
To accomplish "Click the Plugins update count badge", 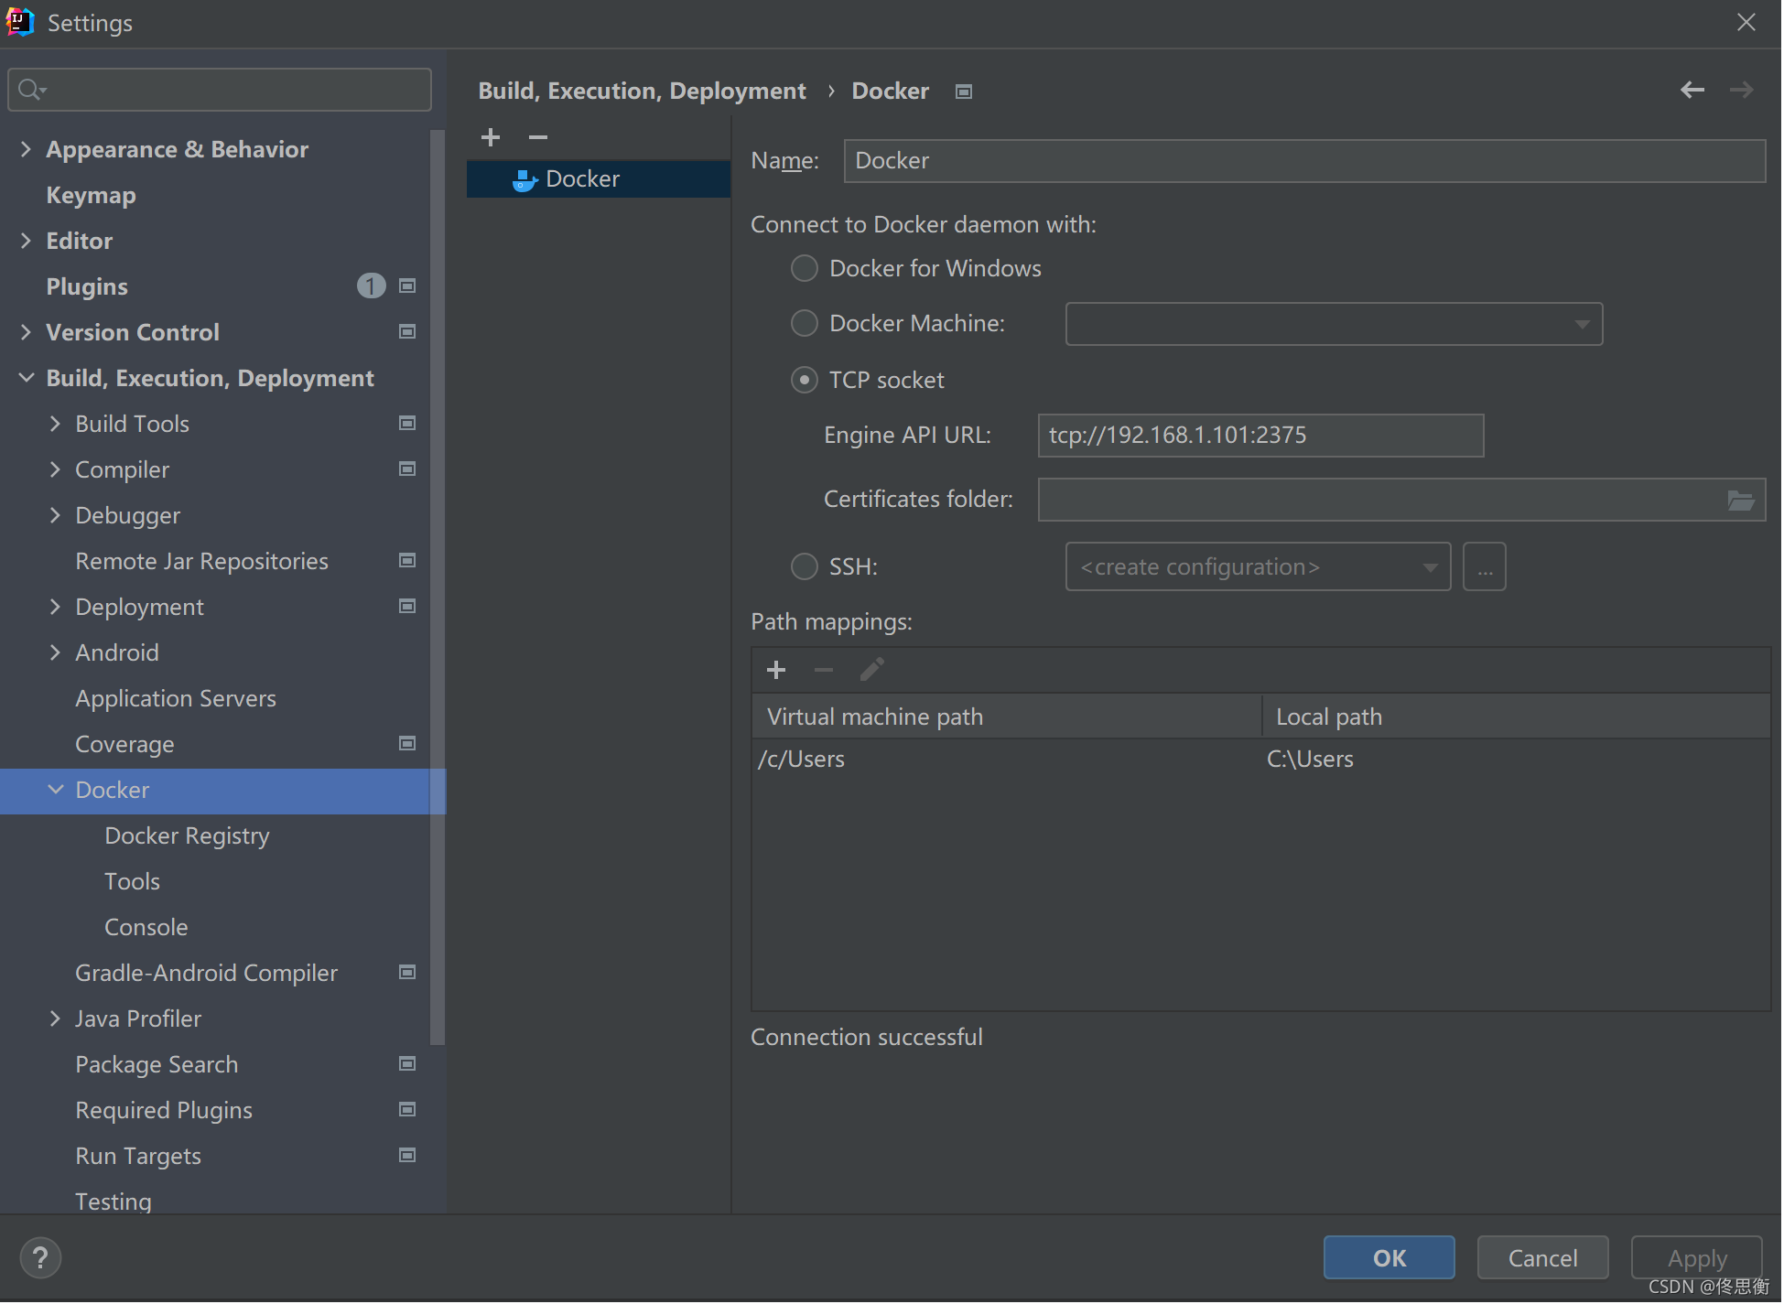I will pos(371,286).
